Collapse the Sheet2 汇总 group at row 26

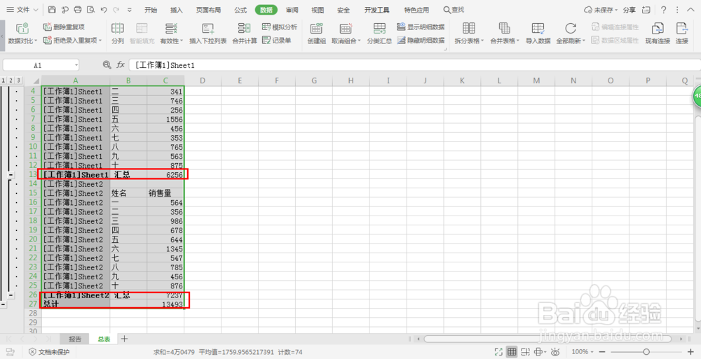click(11, 295)
